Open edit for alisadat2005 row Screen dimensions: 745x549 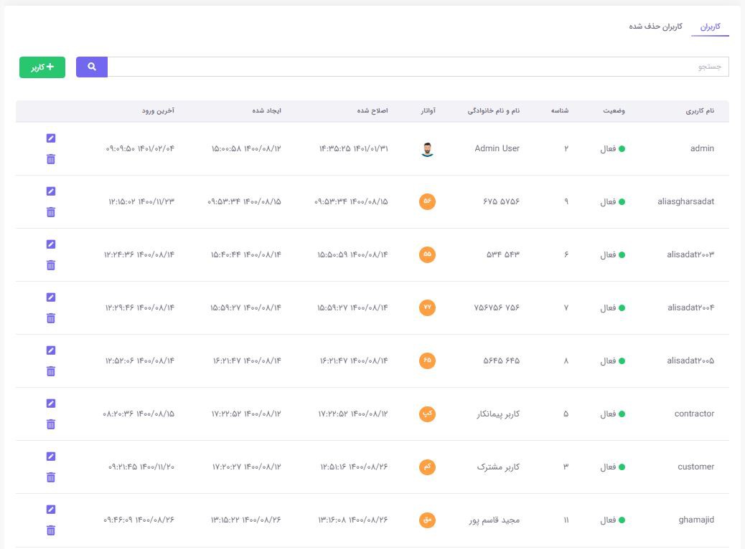50,350
